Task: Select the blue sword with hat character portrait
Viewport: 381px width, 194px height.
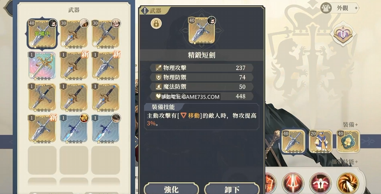Action: [106, 129]
